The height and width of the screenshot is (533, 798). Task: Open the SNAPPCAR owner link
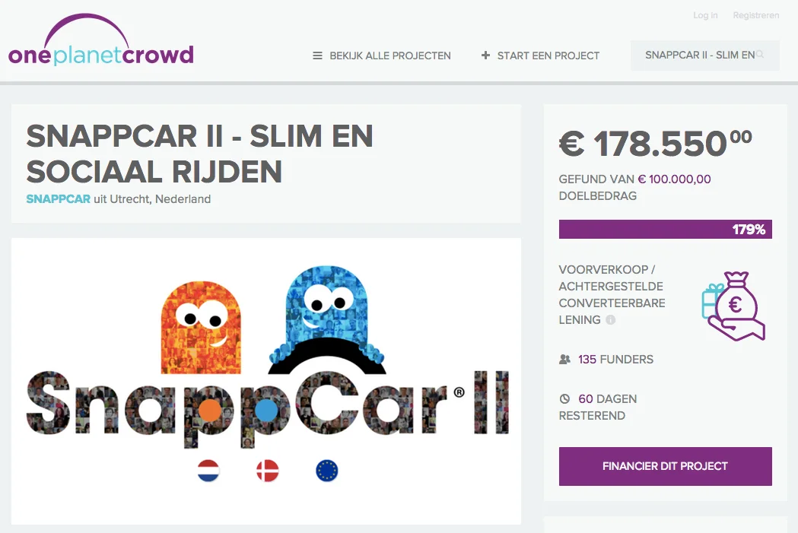[58, 199]
